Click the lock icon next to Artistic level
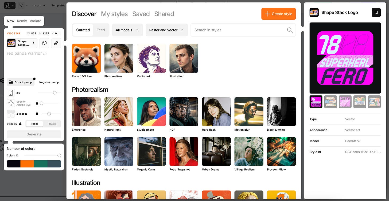 (37, 103)
